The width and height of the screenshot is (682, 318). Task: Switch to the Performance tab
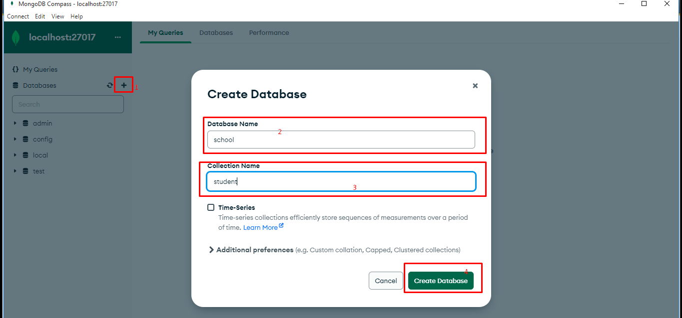[269, 33]
